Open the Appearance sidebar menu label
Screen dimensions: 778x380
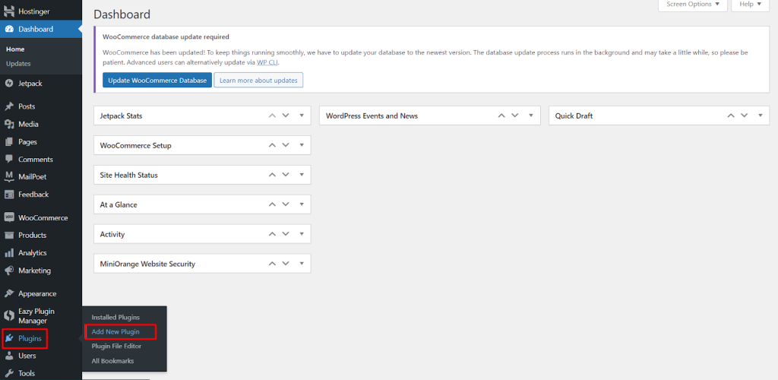point(37,293)
